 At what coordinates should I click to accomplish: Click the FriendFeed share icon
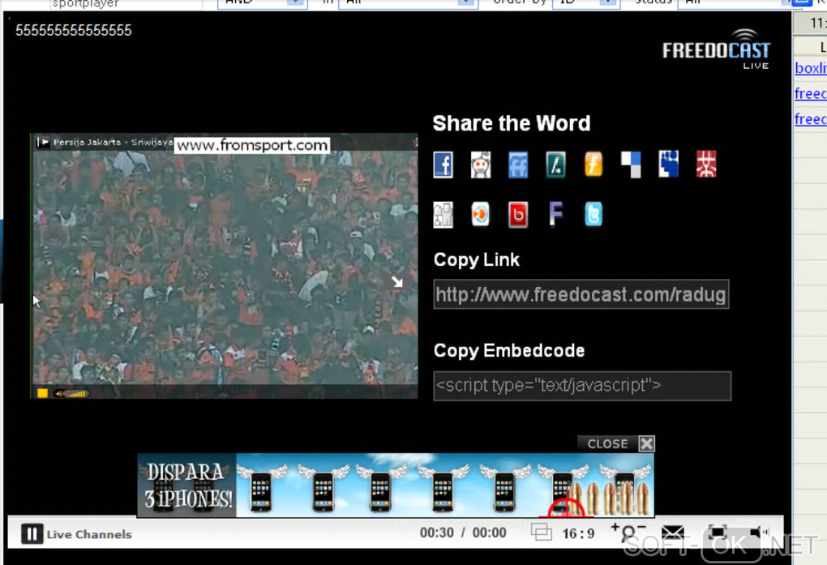[518, 165]
